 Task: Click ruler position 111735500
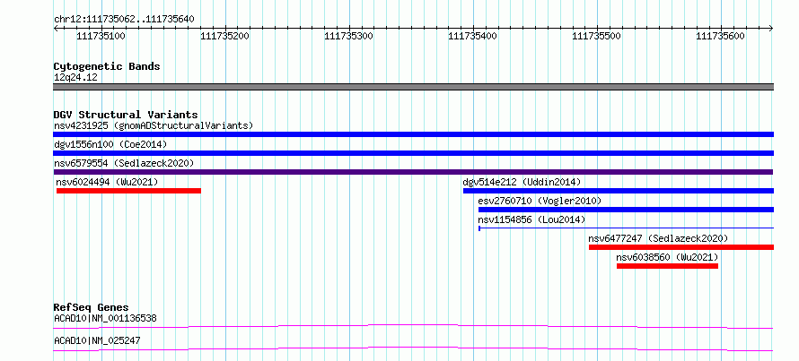(597, 36)
